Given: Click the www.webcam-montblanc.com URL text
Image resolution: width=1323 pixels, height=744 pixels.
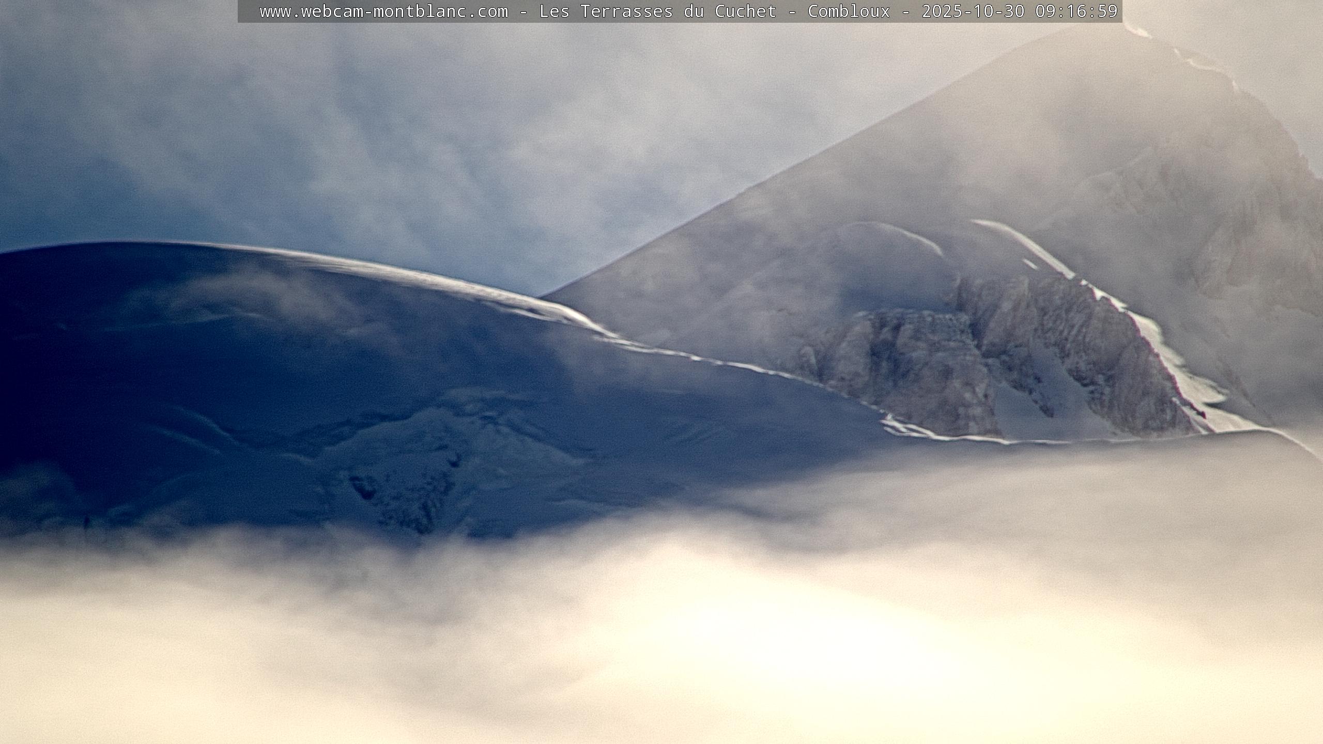Looking at the screenshot, I should click(x=383, y=11).
